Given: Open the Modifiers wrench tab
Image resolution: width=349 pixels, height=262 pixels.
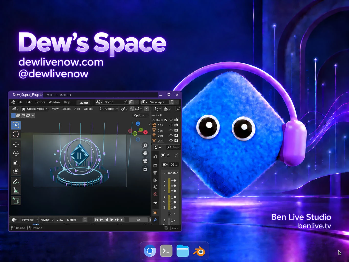Looking at the screenshot, I should (155, 220).
